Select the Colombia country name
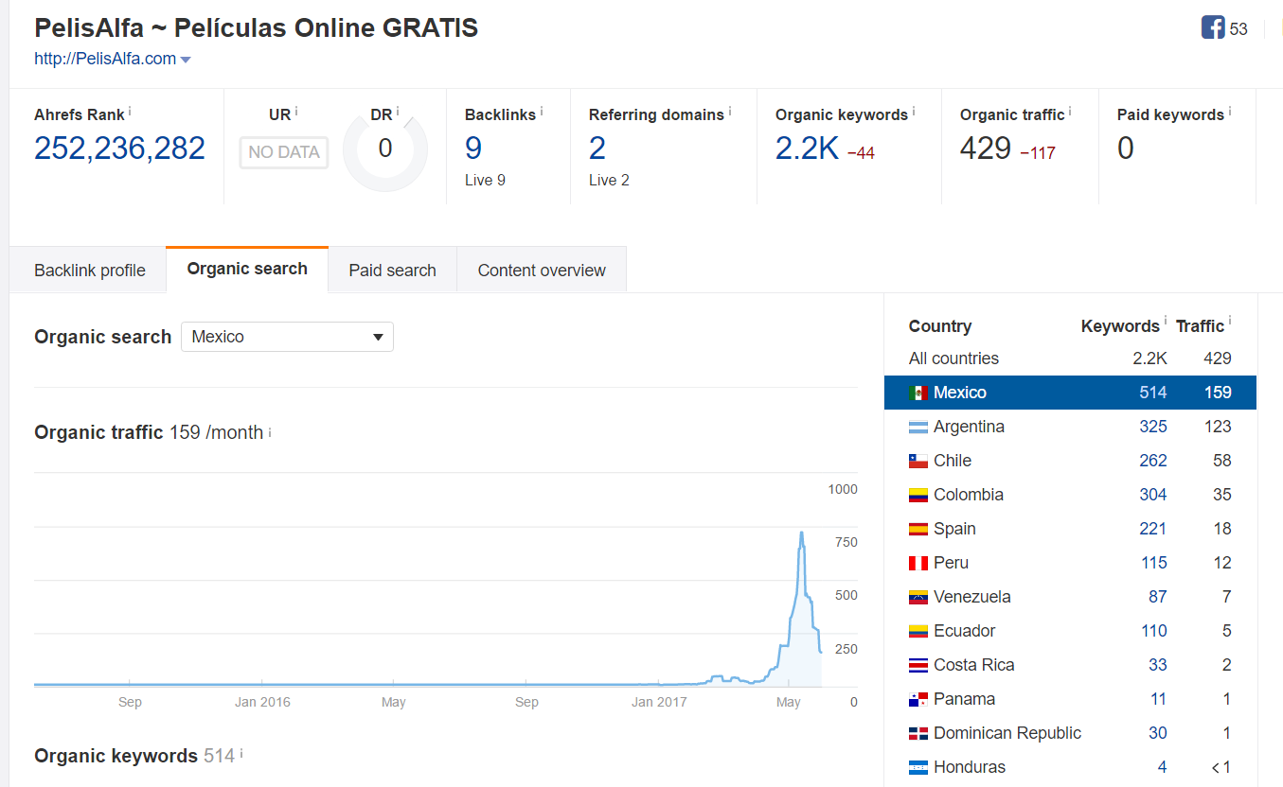The width and height of the screenshot is (1283, 787). 969,495
